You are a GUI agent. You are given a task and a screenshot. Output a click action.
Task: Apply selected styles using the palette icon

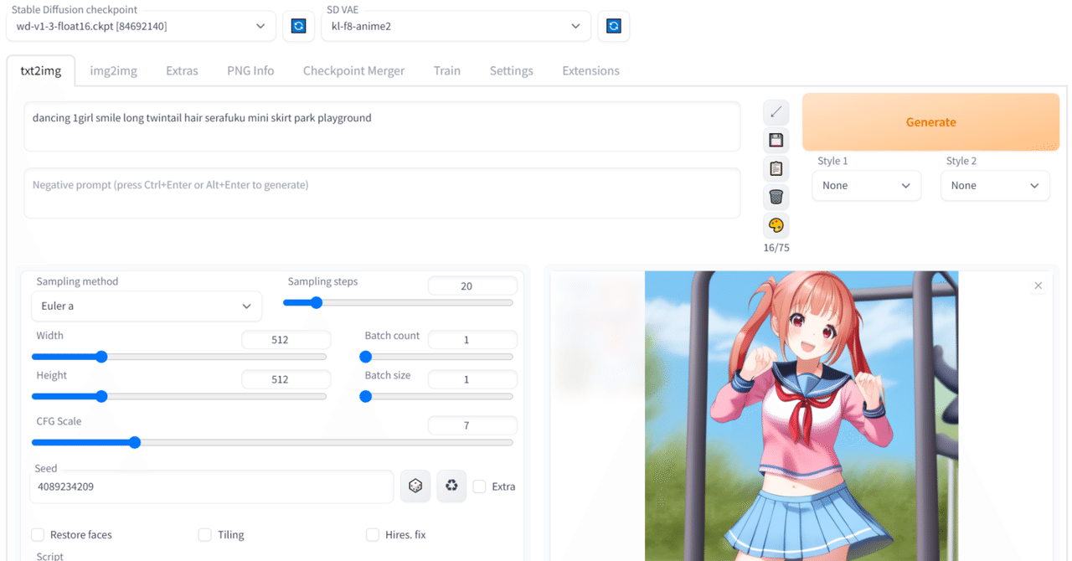(776, 225)
